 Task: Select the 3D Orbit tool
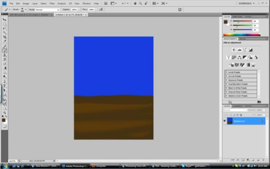(x=4, y=104)
